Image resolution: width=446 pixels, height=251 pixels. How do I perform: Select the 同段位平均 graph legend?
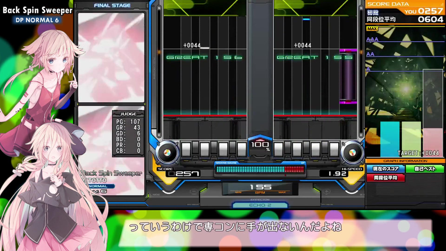[386, 178]
